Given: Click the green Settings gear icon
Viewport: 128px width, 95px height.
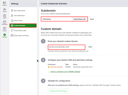Looking at the screenshot, I should (x=4, y=35).
